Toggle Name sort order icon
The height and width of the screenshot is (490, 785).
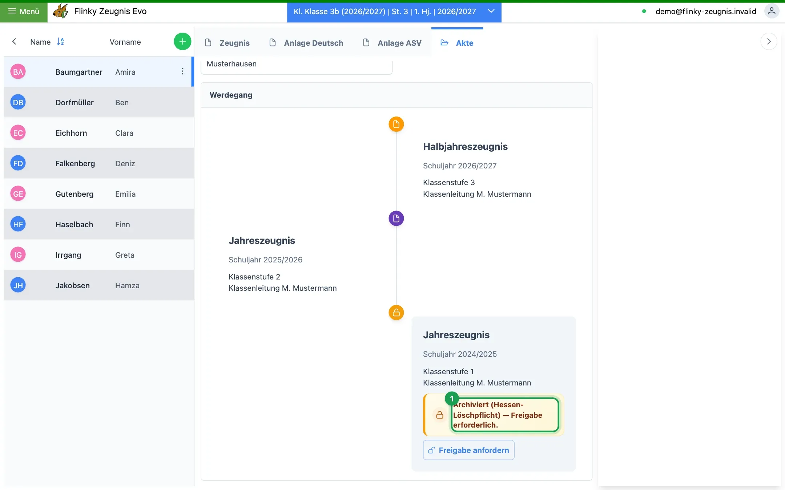[x=60, y=41]
